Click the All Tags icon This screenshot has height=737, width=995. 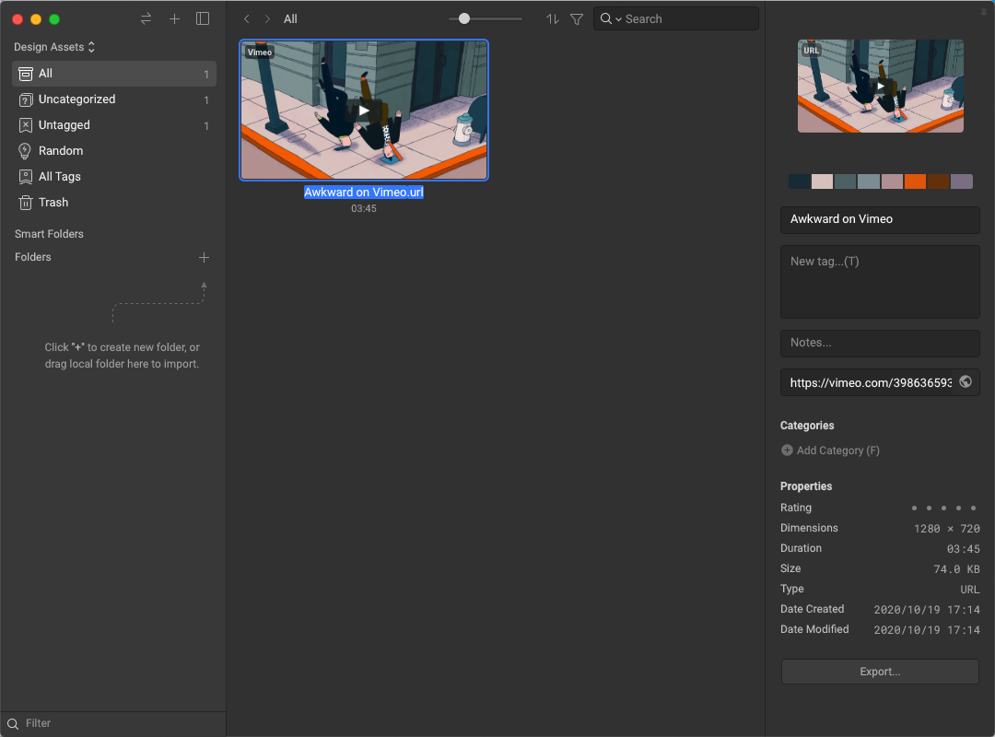[x=26, y=177]
